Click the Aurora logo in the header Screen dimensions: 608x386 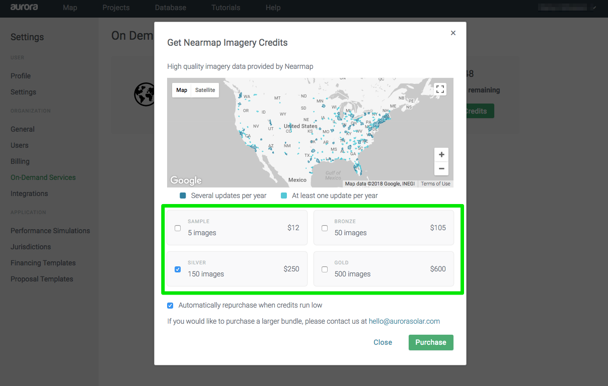click(x=24, y=8)
